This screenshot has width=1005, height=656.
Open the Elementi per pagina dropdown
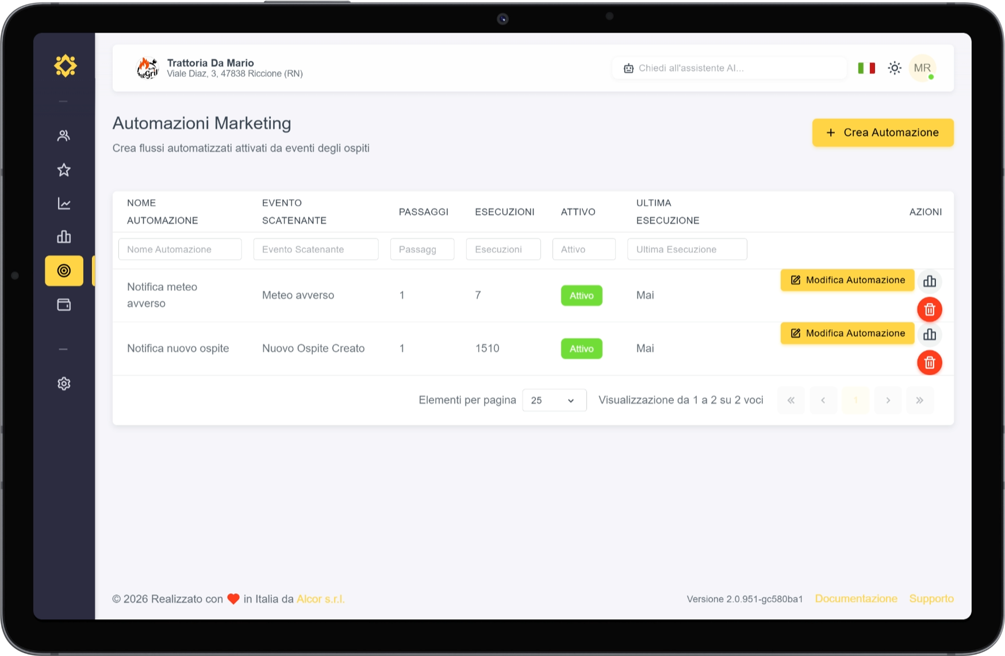coord(554,400)
